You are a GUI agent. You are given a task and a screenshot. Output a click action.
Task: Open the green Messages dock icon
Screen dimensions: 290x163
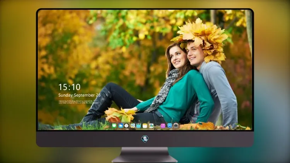[x=114, y=126]
